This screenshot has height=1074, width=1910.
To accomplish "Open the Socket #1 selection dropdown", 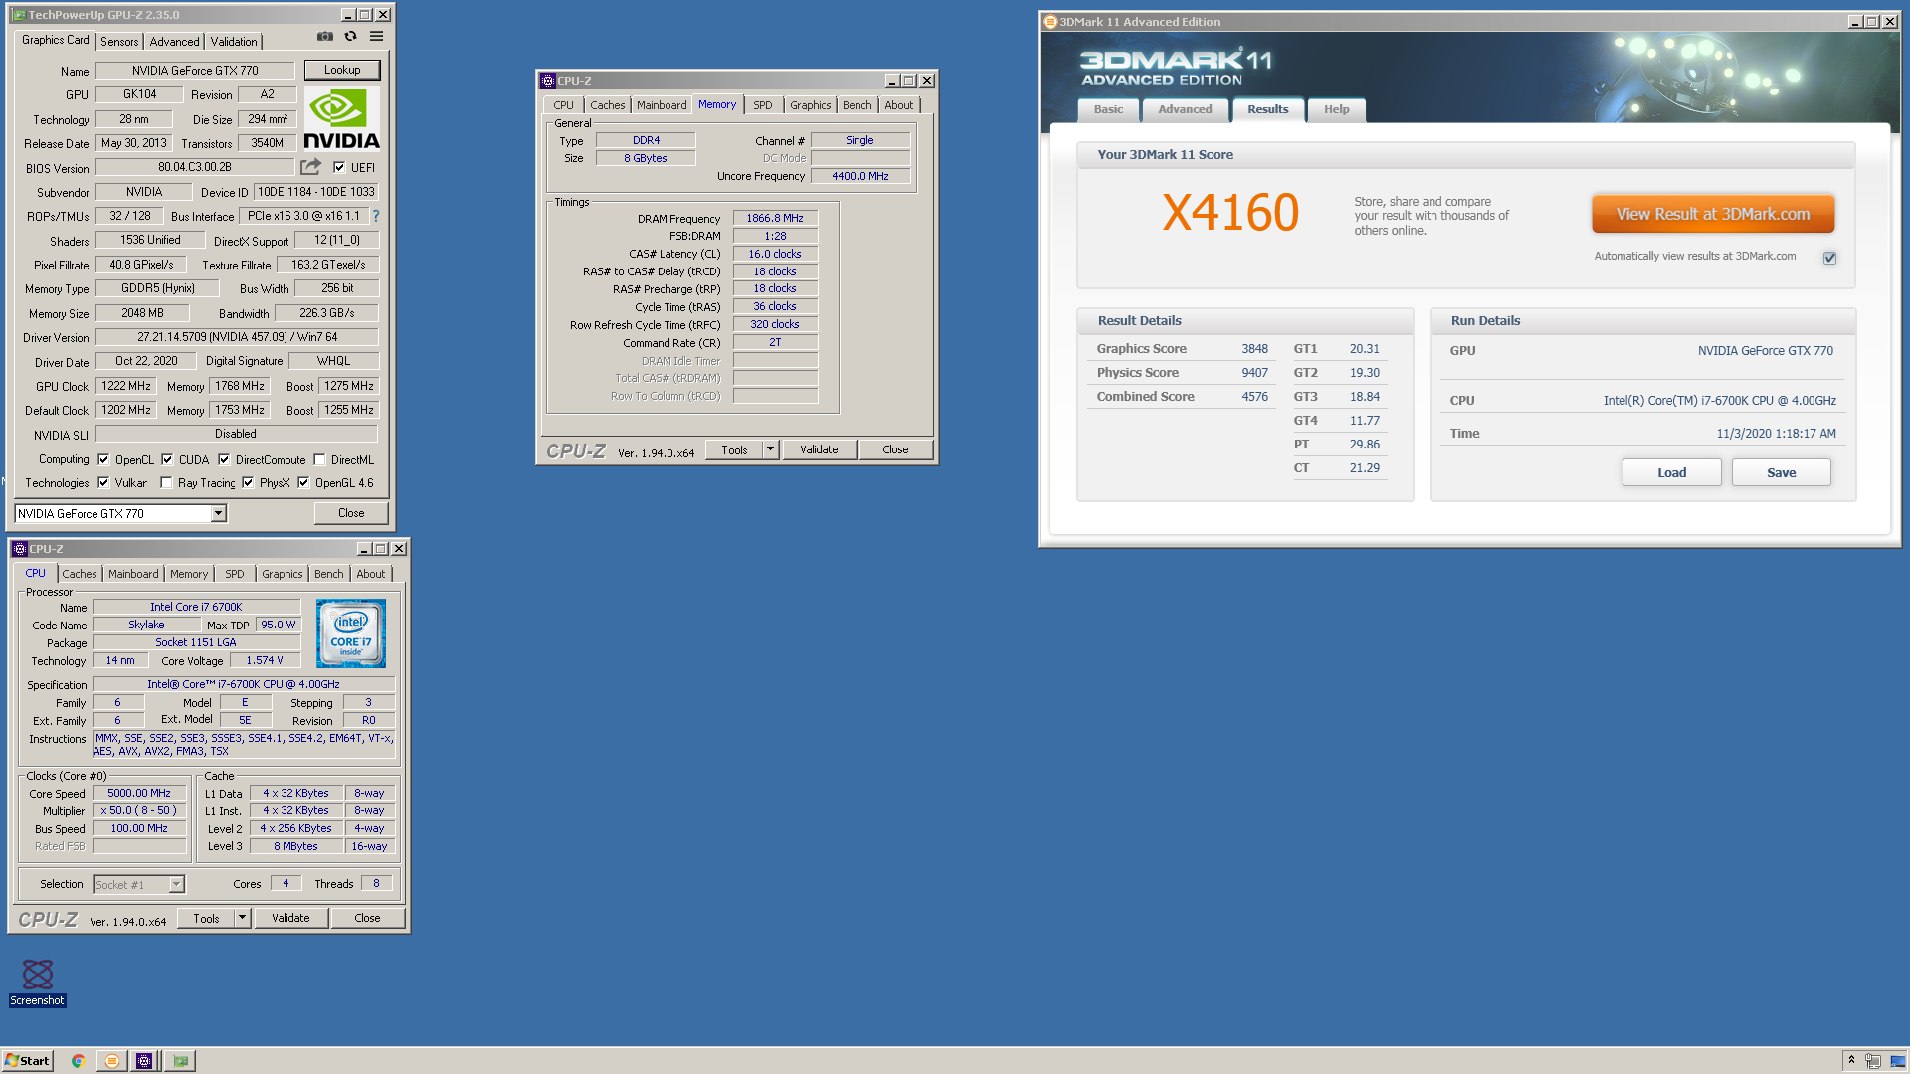I will click(x=176, y=884).
